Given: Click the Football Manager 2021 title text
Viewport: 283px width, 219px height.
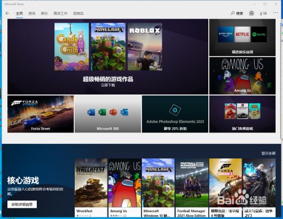Looking at the screenshot, I should pos(191,213).
